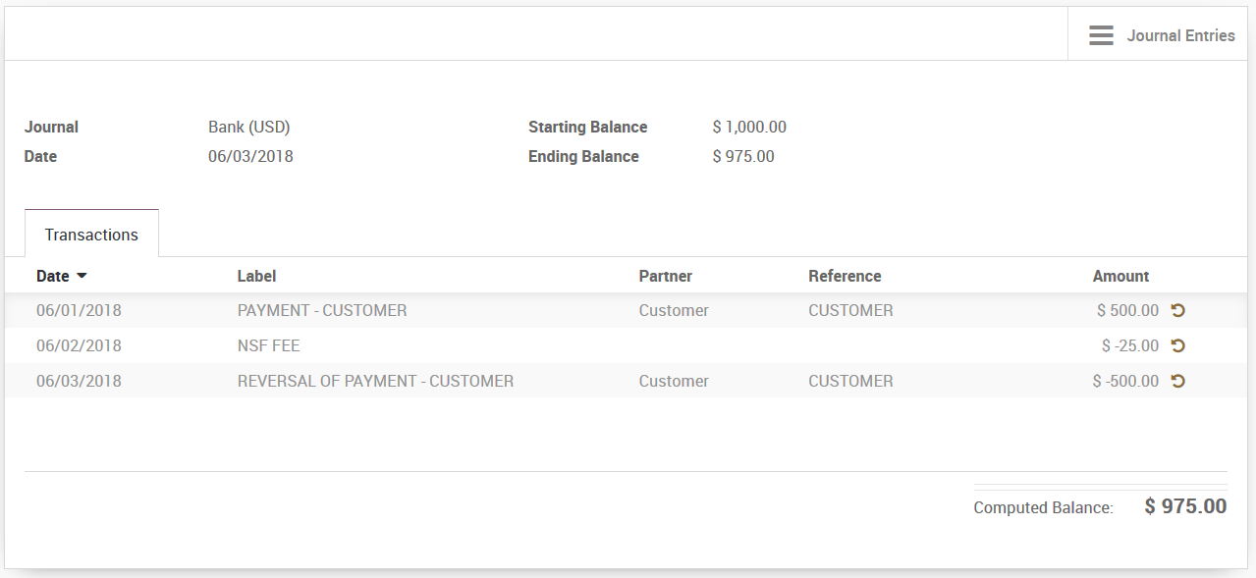This screenshot has width=1256, height=578.
Task: Sort by the Reference column header
Action: coord(845,276)
